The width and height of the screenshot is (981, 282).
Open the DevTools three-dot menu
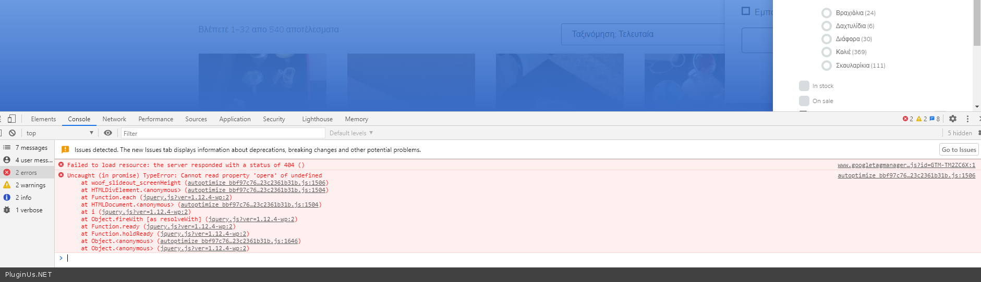click(x=967, y=119)
